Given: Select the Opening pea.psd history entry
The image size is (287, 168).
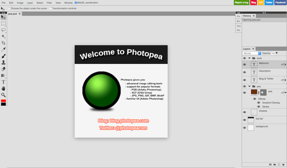Looking at the screenshot, I should tap(264, 20).
